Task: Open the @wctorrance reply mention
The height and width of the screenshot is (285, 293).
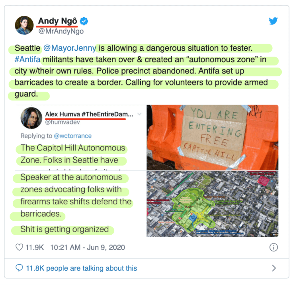Action: tap(73, 136)
